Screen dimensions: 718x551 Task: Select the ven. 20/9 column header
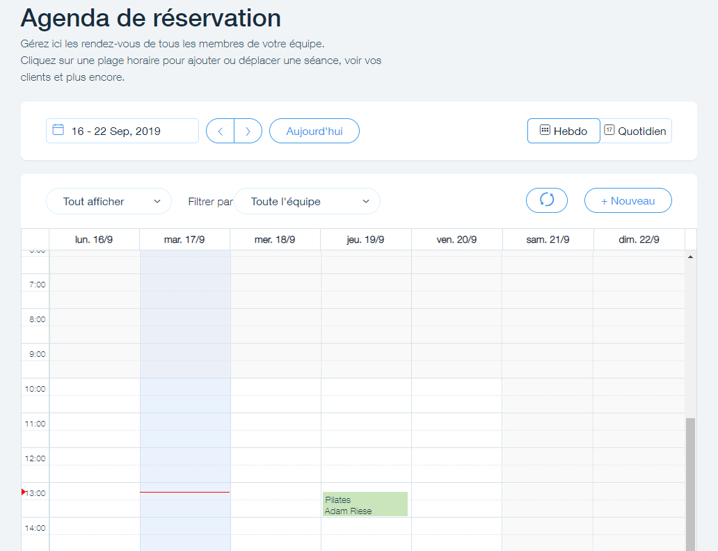(x=456, y=239)
